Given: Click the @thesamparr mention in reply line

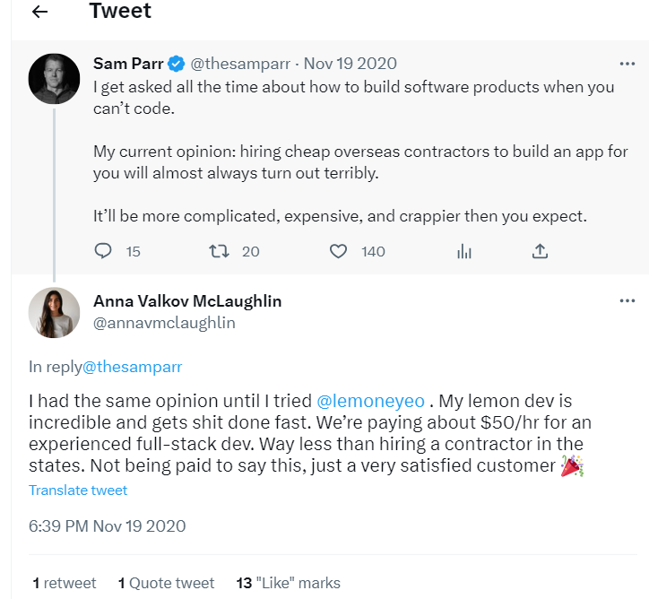Looking at the screenshot, I should click(x=133, y=367).
